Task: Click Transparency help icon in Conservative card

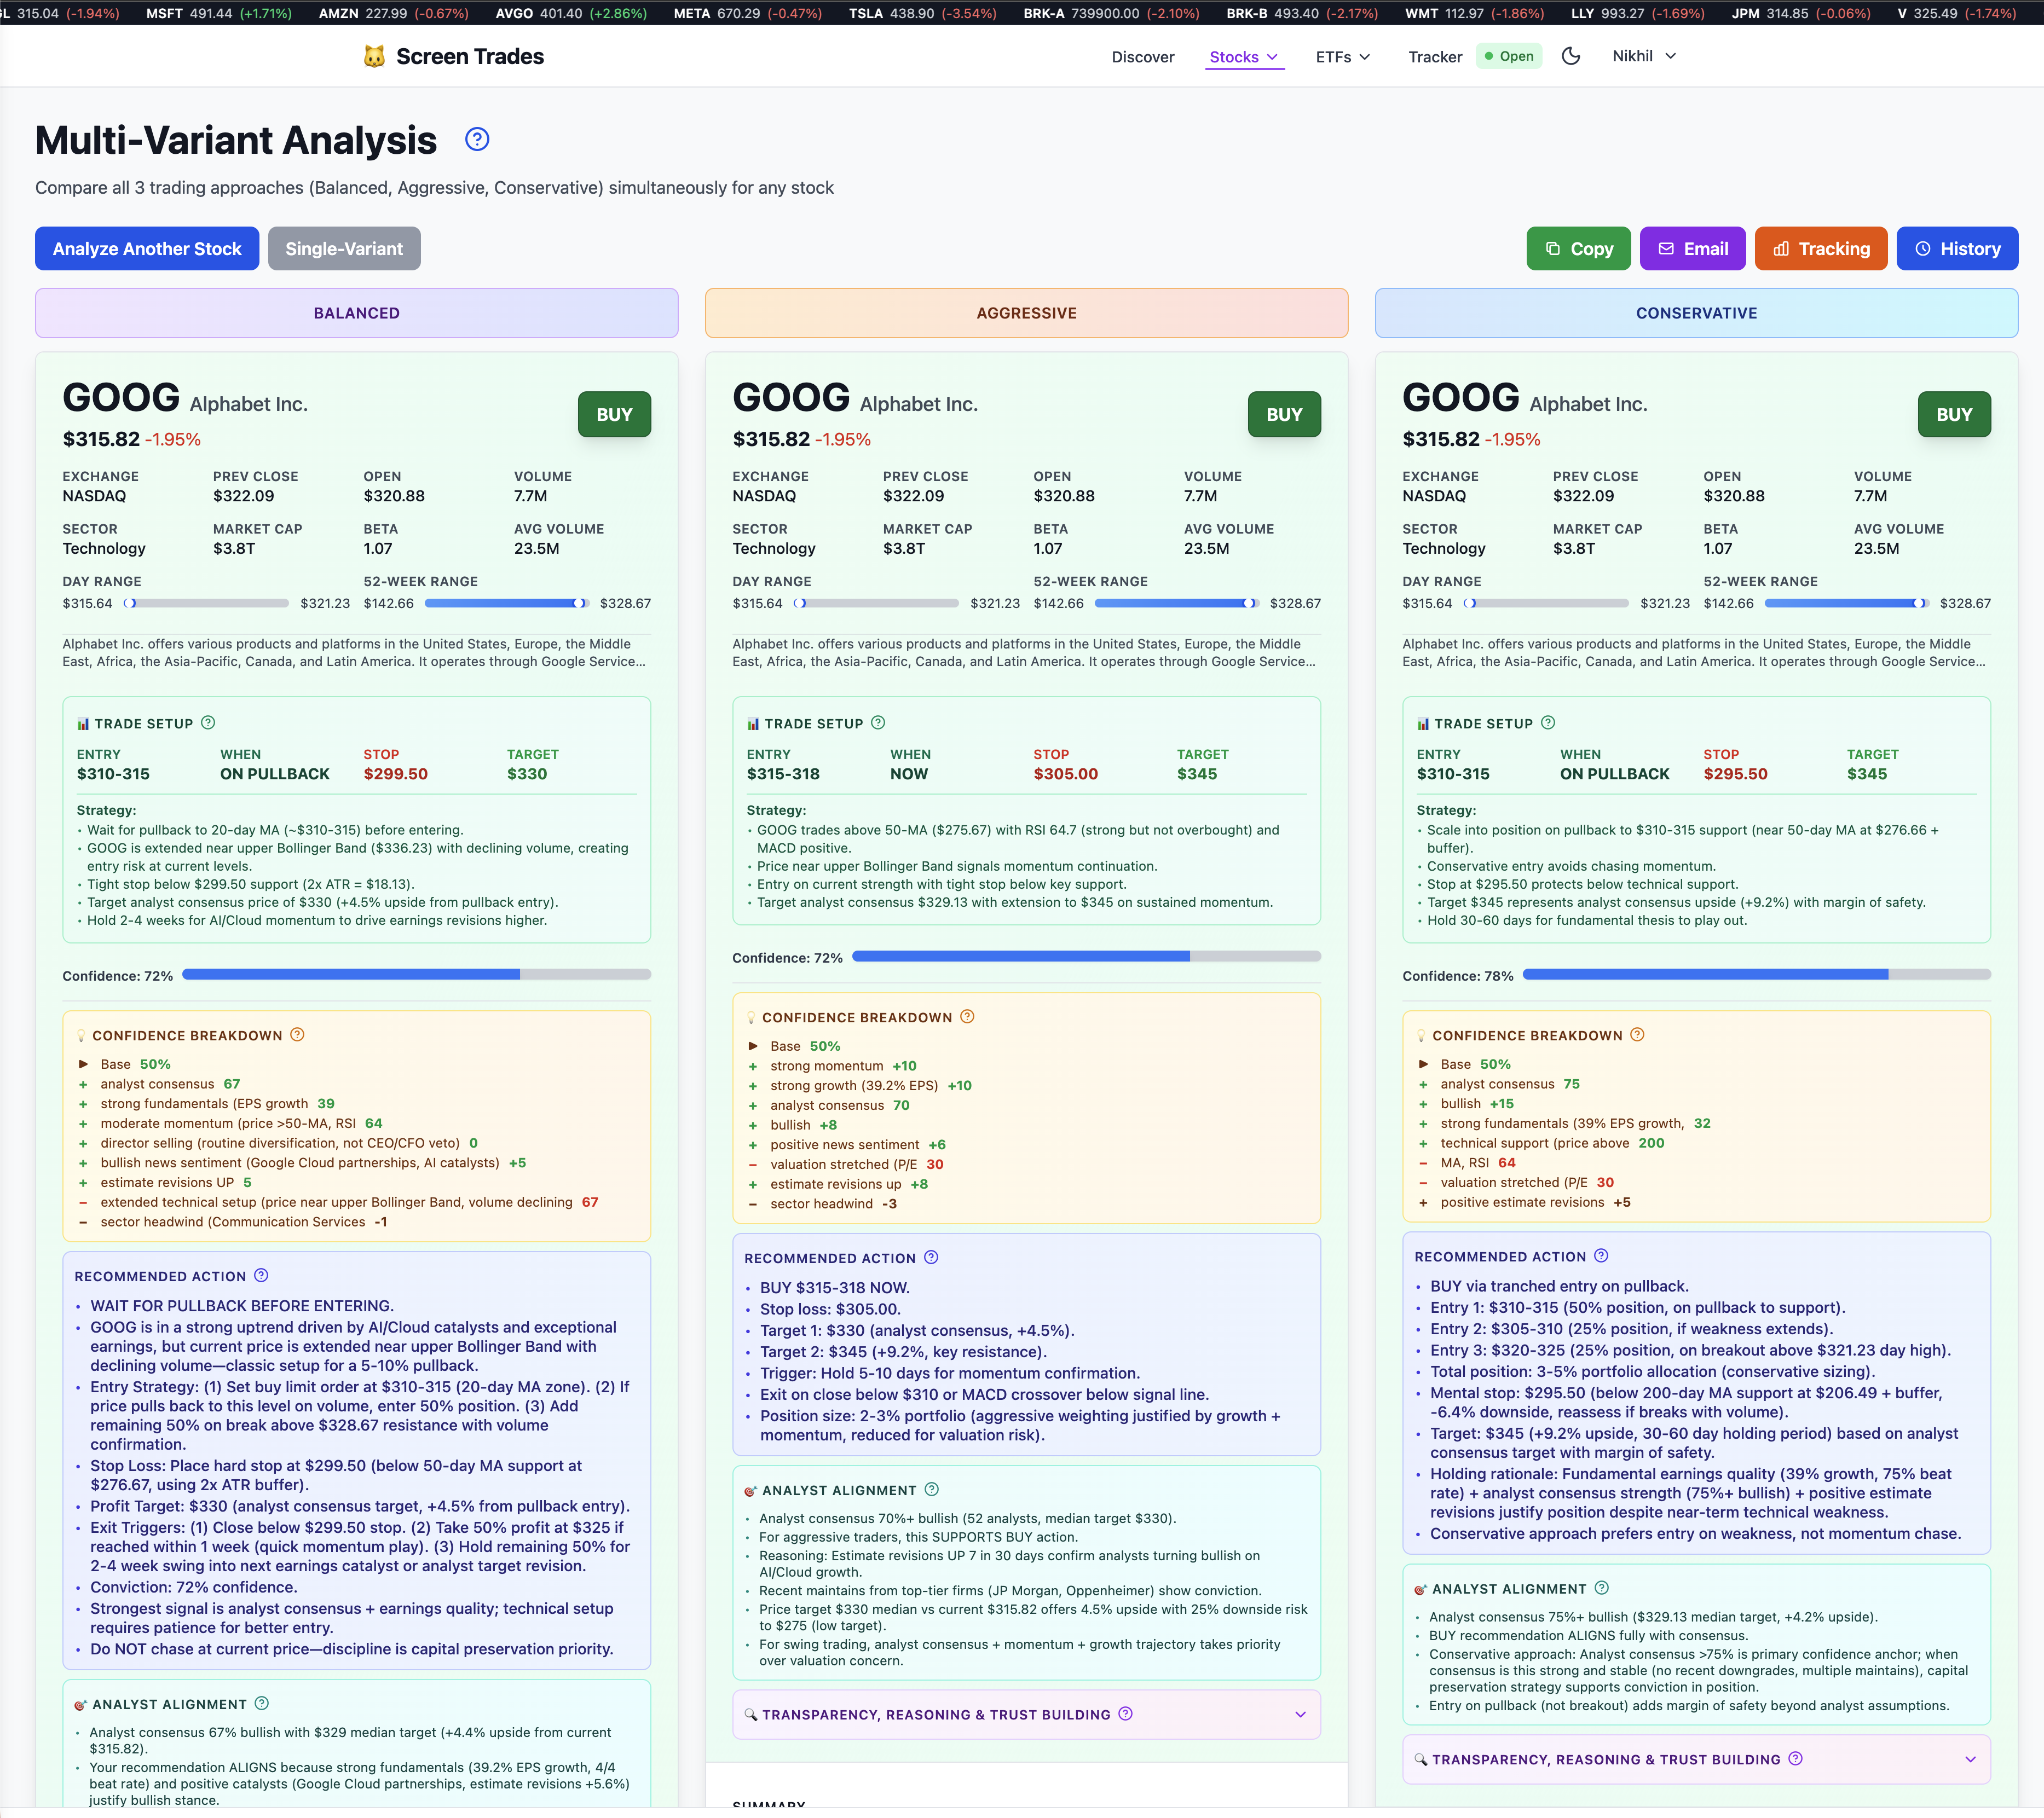Action: pos(1795,1759)
